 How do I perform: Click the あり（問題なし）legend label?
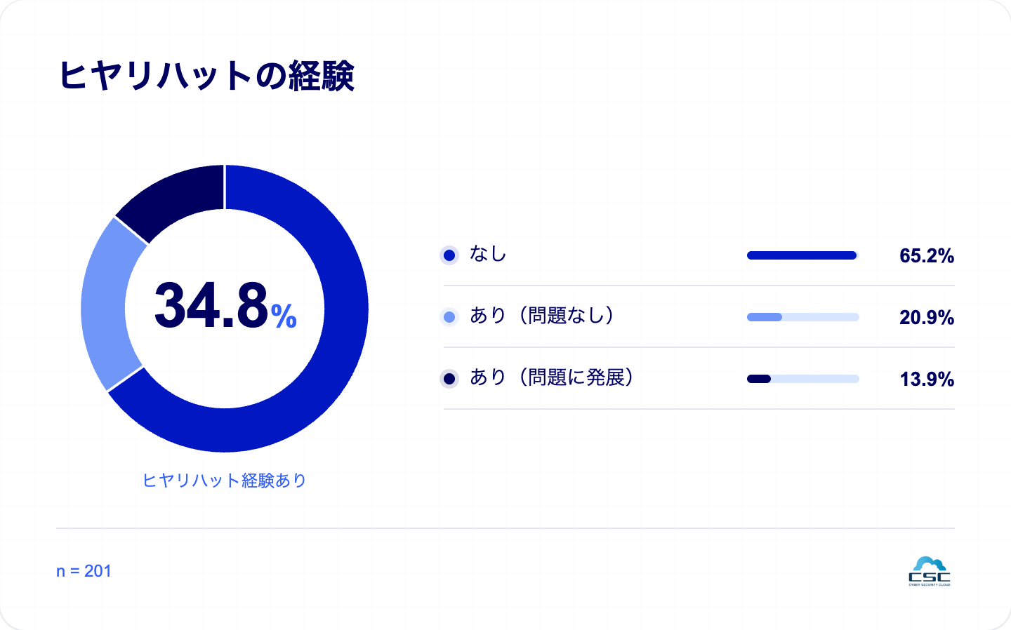tap(542, 316)
